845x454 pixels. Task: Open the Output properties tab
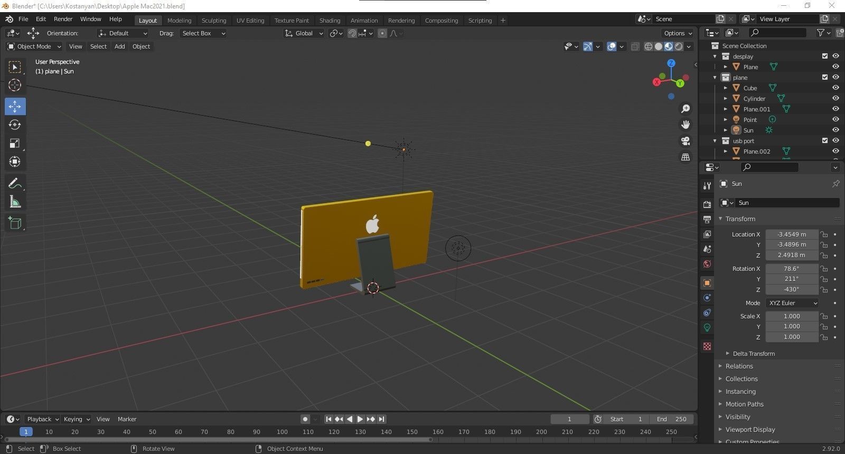pos(707,219)
